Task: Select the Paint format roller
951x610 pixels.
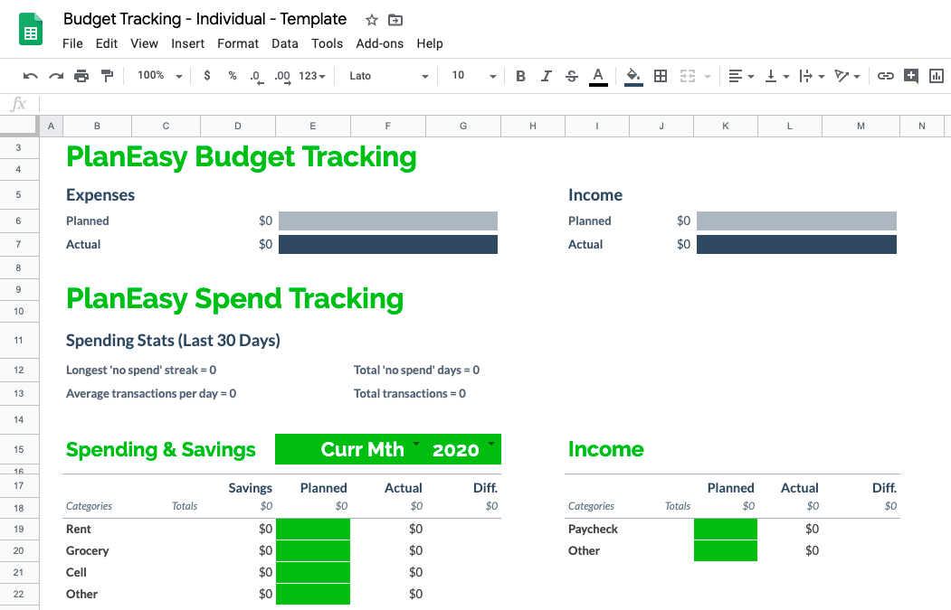Action: tap(107, 76)
